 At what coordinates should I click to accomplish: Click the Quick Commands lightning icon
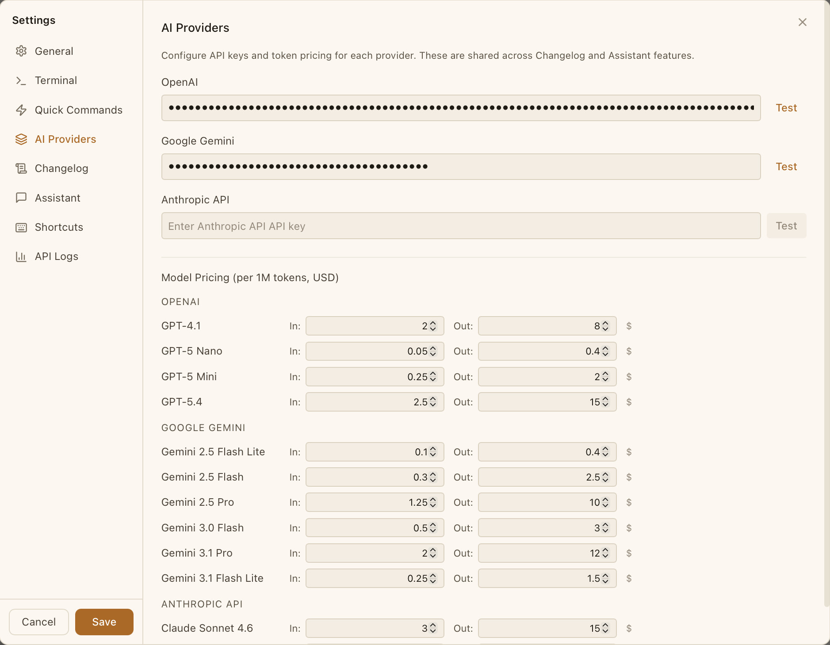(x=21, y=110)
